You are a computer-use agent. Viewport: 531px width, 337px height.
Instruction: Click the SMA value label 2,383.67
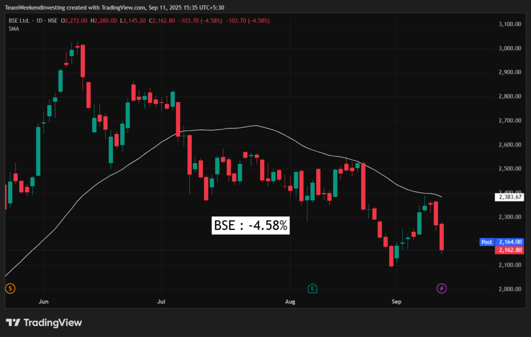[509, 197]
